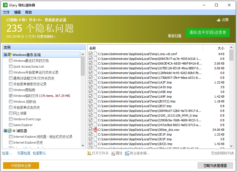Click 清除选中的踪迹信息 button

pos(208,33)
